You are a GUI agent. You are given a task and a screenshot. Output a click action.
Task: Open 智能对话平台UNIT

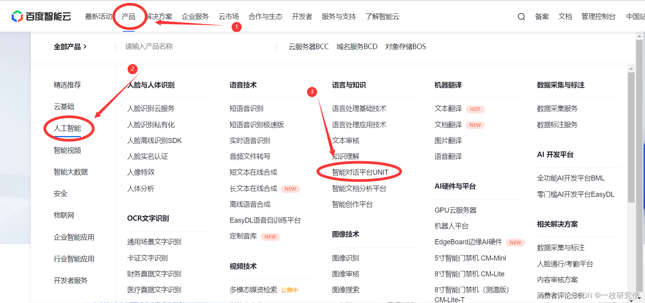pos(360,172)
